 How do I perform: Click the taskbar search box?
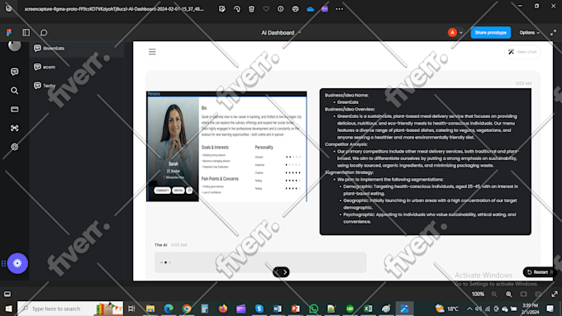coord(70,309)
